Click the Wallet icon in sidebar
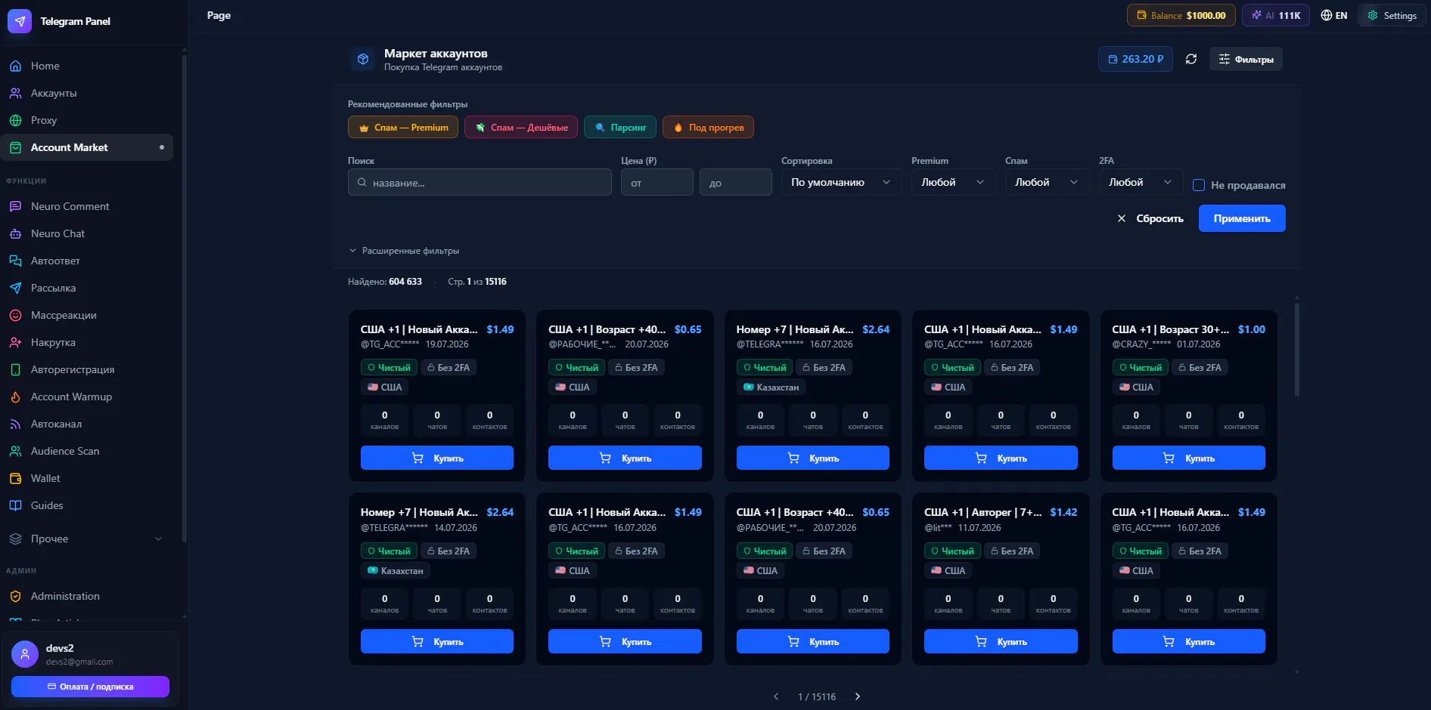1431x710 pixels. 15,479
